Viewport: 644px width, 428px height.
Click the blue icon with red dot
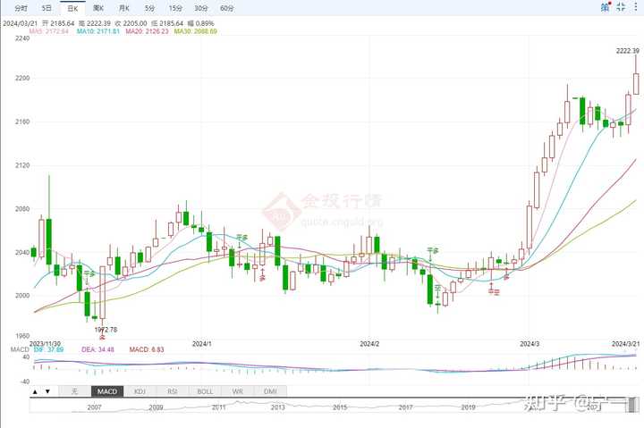(606, 6)
